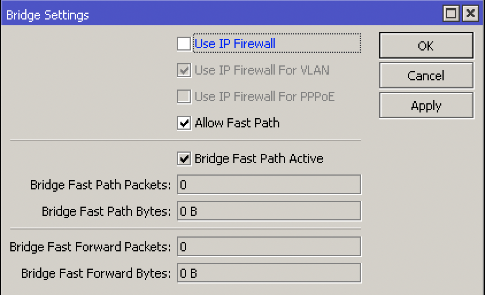Click the Bridge Fast Forward Bytes field

[268, 273]
